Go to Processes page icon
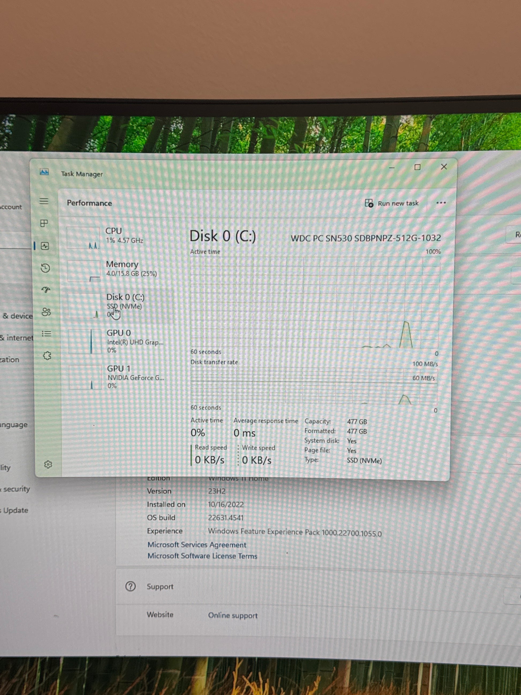This screenshot has width=521, height=695. [x=44, y=223]
